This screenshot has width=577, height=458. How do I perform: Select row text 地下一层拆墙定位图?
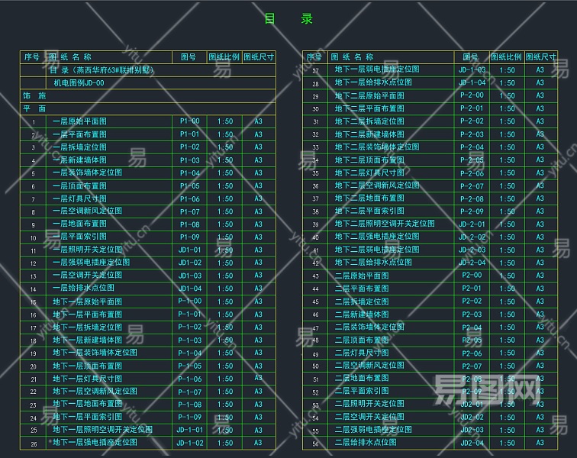click(x=87, y=327)
